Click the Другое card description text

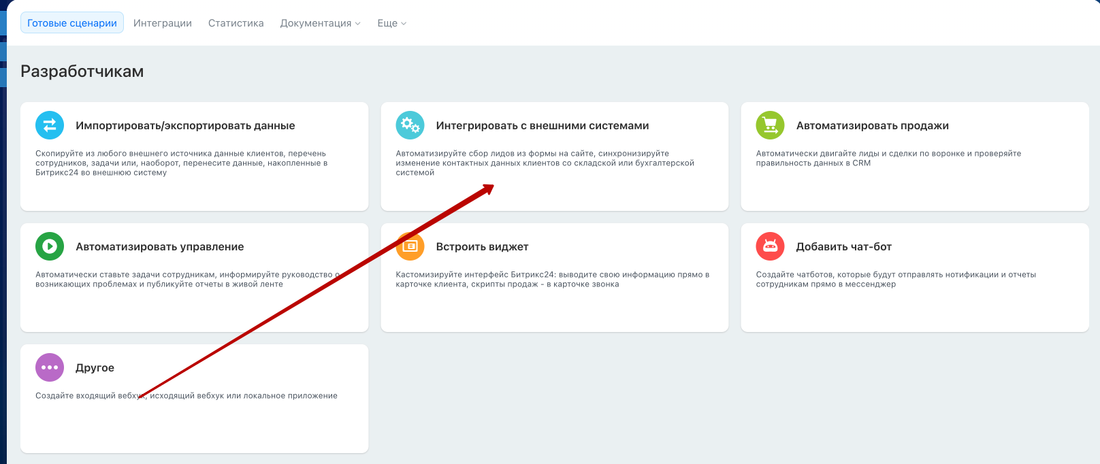point(238,396)
